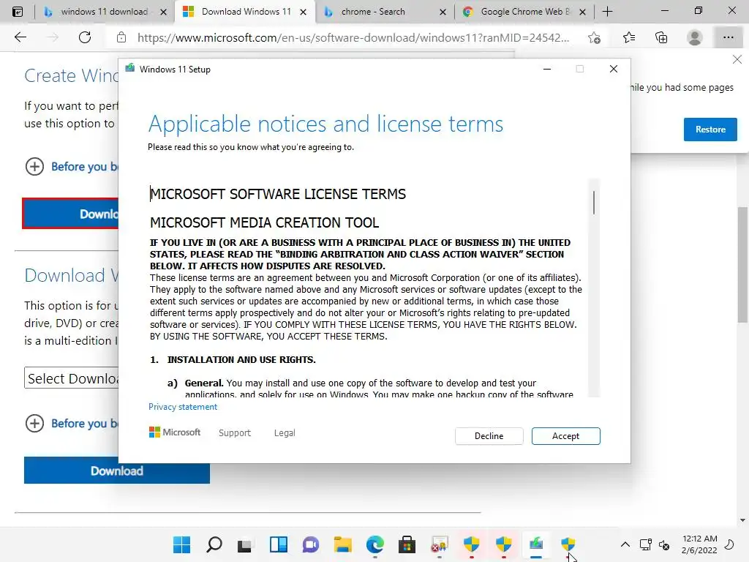This screenshot has height=562, width=749.
Task: Open taskbar Search
Action: click(214, 544)
